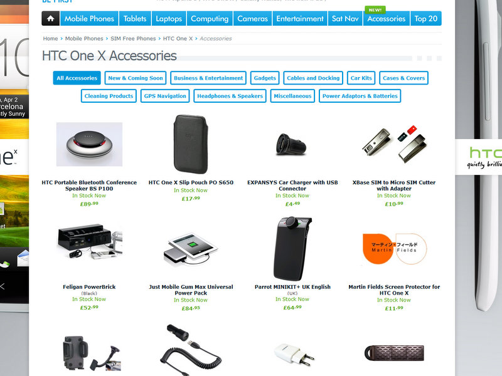Click SIM Free Phones breadcrumb link

[133, 38]
